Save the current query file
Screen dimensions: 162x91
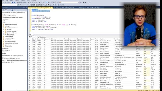click(x=12, y=3)
